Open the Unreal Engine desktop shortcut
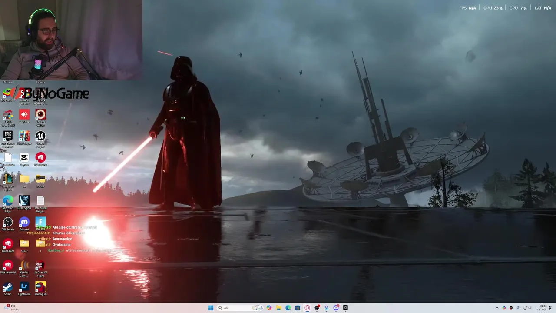 (x=40, y=139)
